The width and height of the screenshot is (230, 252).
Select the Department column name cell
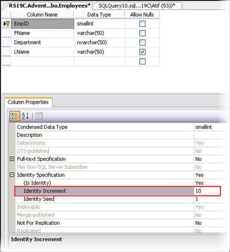pyautogui.click(x=43, y=42)
